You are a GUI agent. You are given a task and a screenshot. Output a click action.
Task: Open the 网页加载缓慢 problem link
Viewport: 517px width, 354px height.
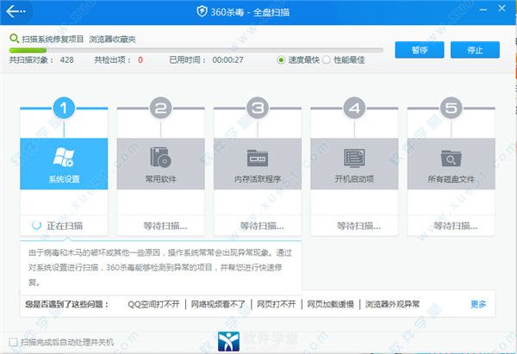pyautogui.click(x=330, y=304)
